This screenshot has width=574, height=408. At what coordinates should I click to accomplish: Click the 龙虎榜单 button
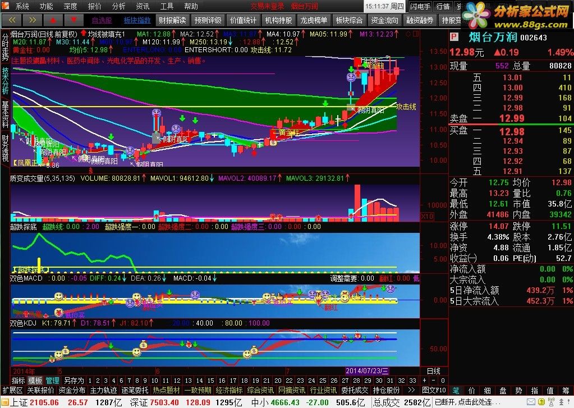pos(314,20)
